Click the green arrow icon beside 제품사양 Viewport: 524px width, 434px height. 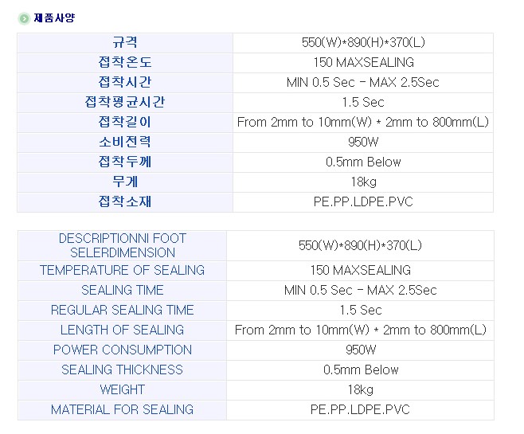24,18
